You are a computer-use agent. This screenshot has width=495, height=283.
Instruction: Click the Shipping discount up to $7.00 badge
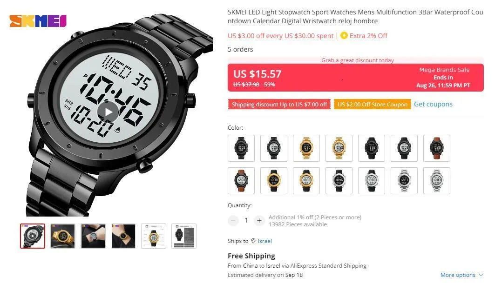[x=279, y=104]
